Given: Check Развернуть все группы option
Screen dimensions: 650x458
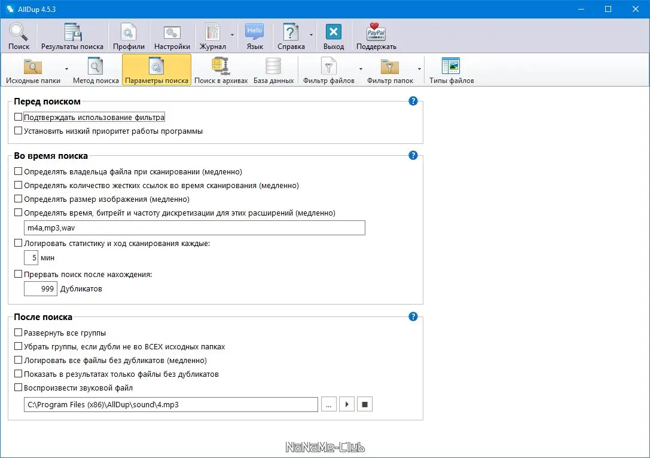Looking at the screenshot, I should [19, 333].
